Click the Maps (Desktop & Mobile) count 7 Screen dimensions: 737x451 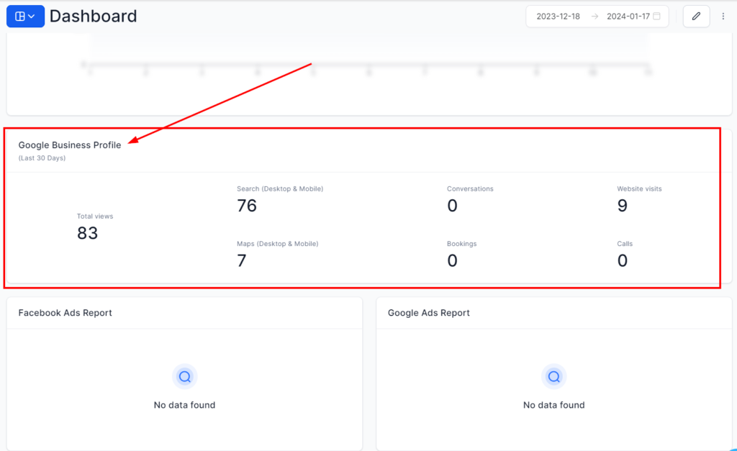pyautogui.click(x=242, y=260)
